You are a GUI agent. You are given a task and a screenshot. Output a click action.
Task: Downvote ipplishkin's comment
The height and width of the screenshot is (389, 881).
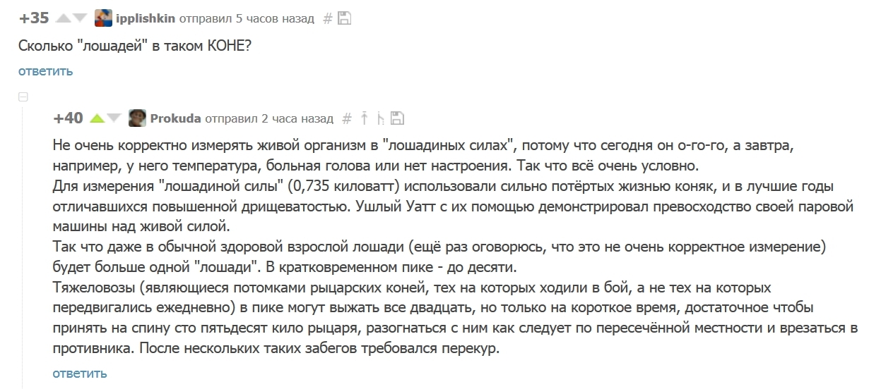[x=80, y=18]
